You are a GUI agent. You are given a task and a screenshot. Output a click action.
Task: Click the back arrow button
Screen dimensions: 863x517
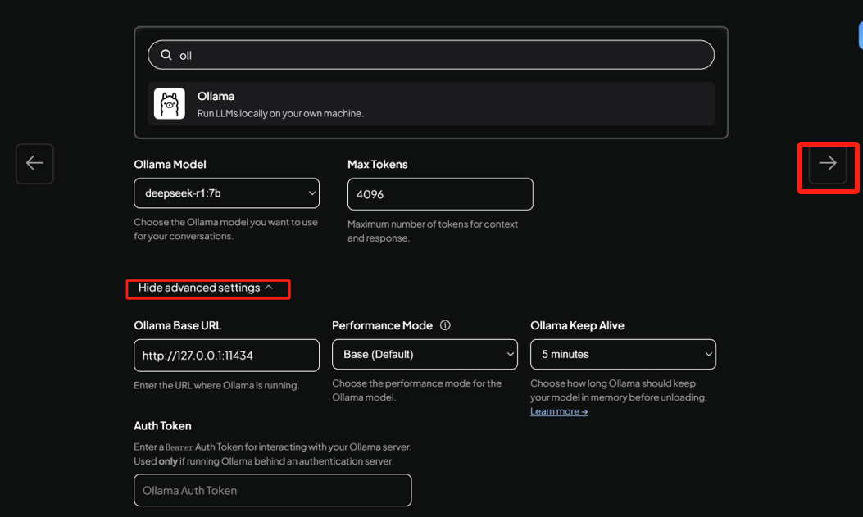click(x=34, y=163)
